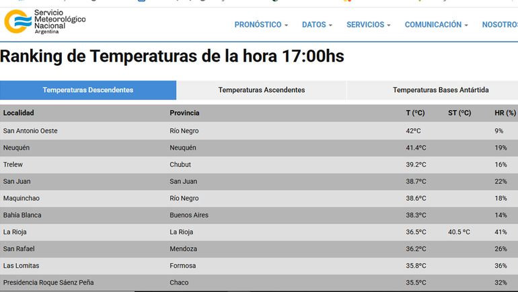Expand the COMUNICACIÓN menu
Image resolution: width=518 pixels, height=292 pixels.
tap(437, 25)
